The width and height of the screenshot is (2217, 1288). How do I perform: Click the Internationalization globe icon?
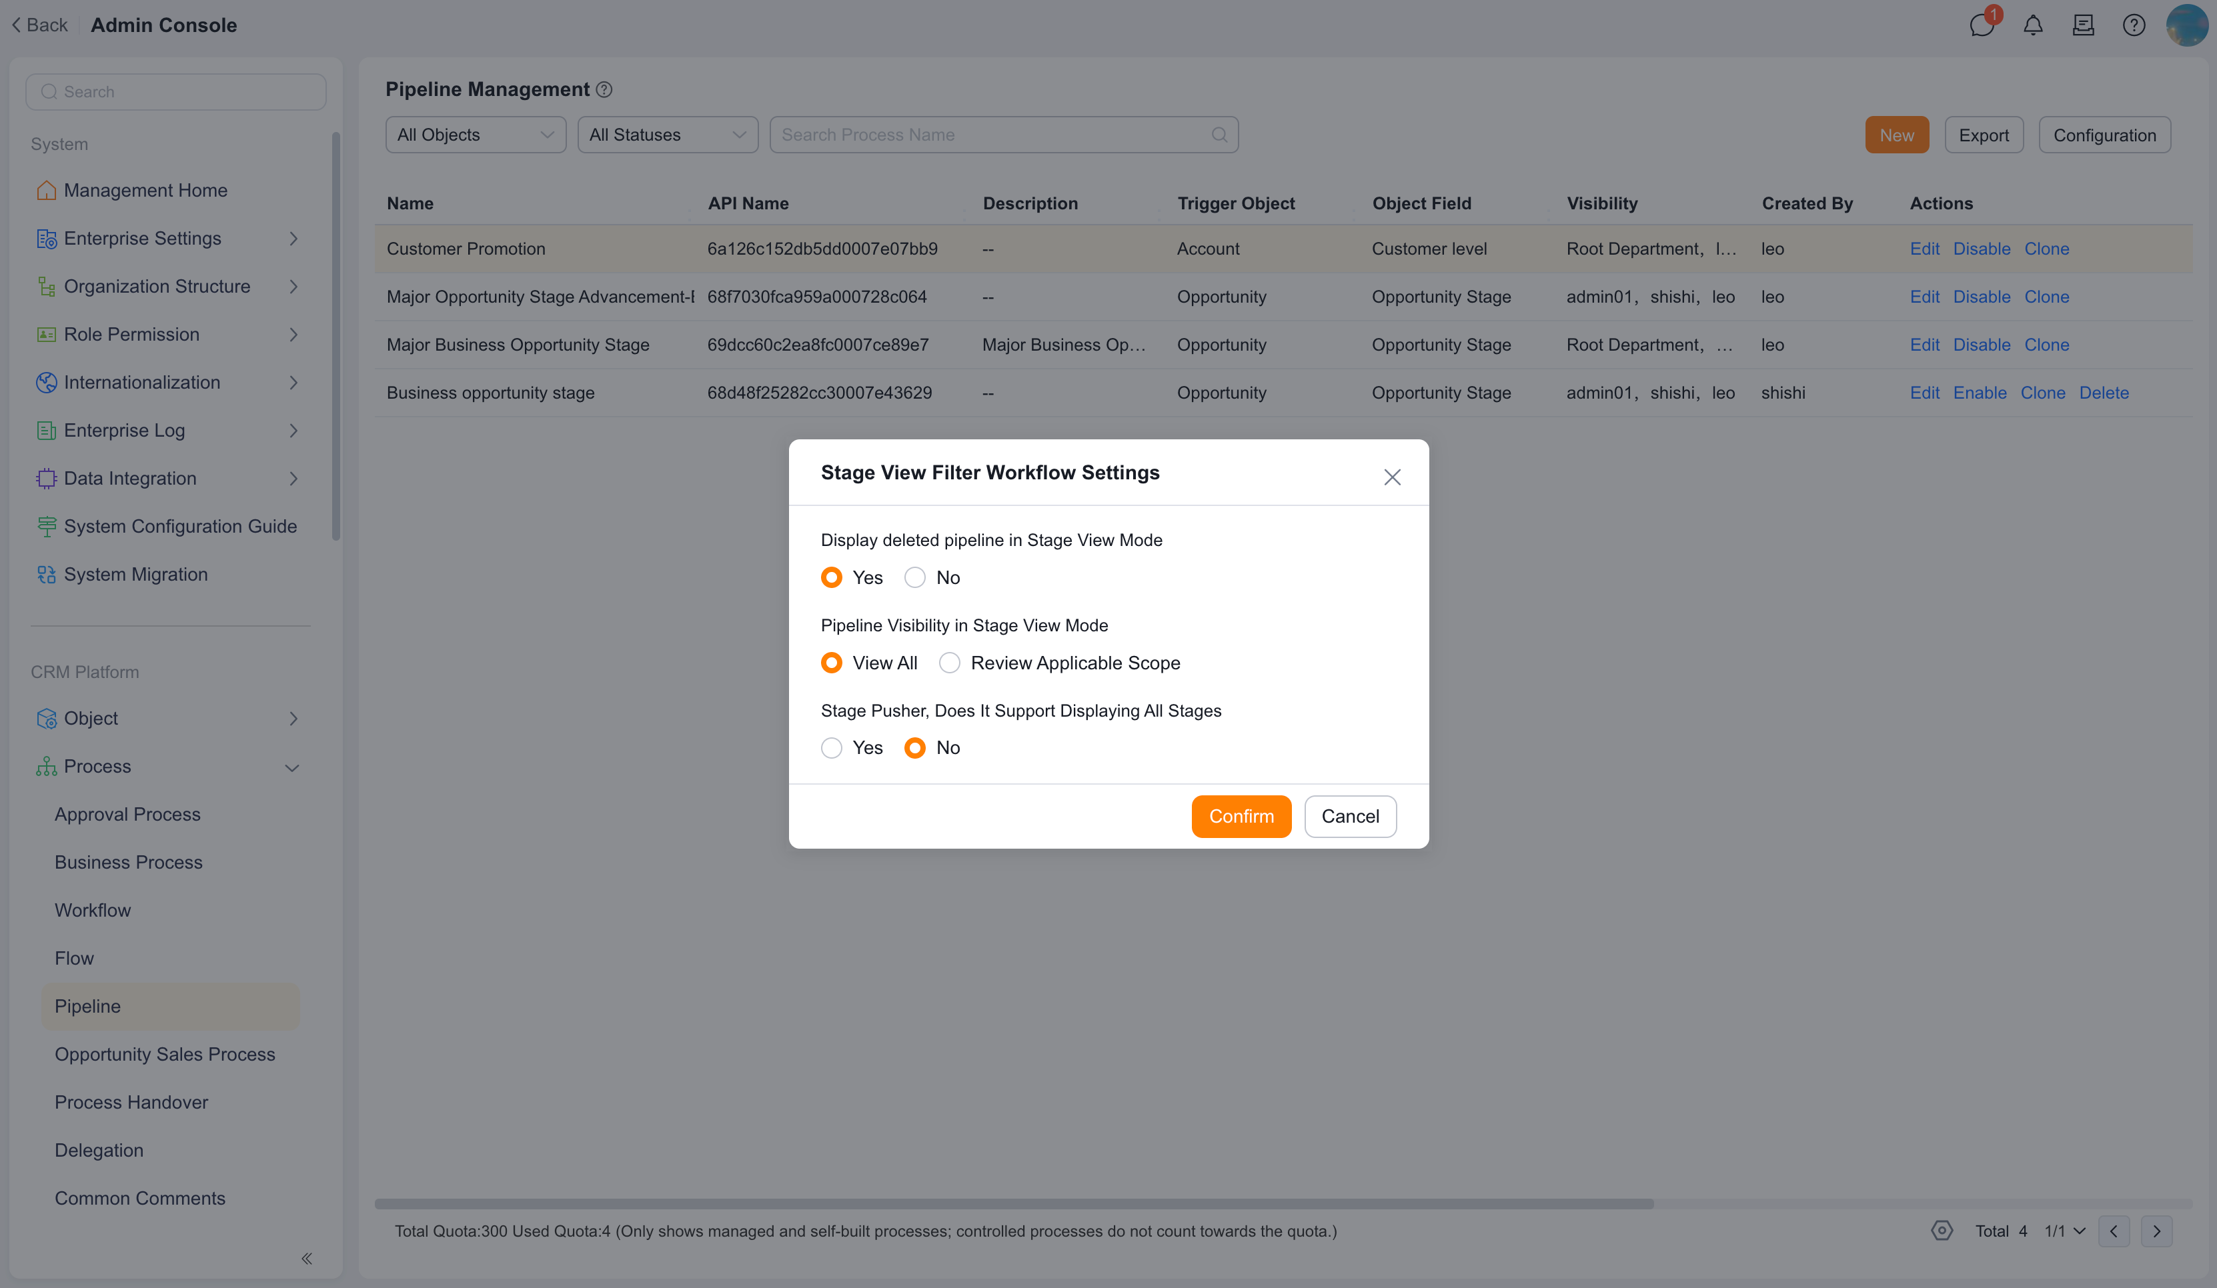[x=47, y=383]
